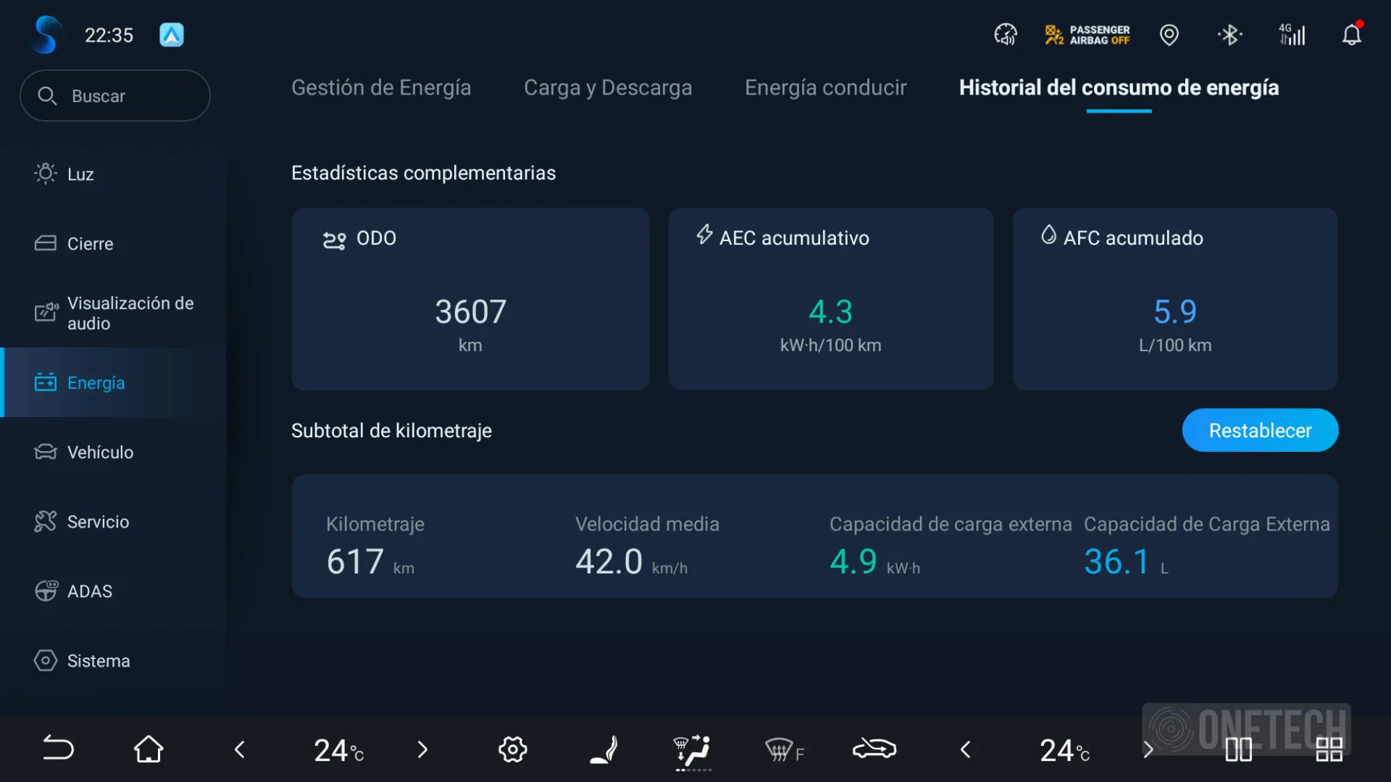Tap the location pin icon
The image size is (1391, 782).
click(x=1169, y=35)
